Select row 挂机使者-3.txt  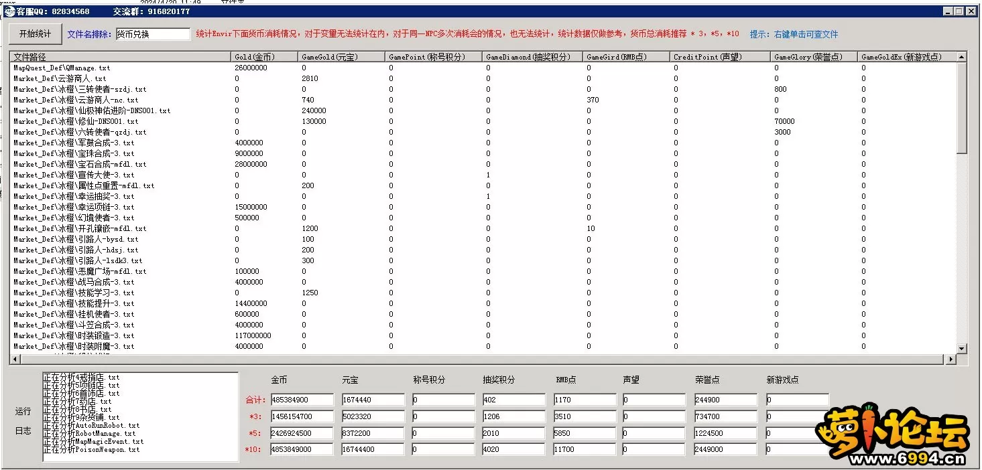click(x=483, y=314)
